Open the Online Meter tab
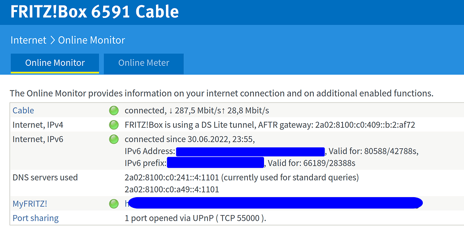This screenshot has height=233, width=464. [143, 63]
